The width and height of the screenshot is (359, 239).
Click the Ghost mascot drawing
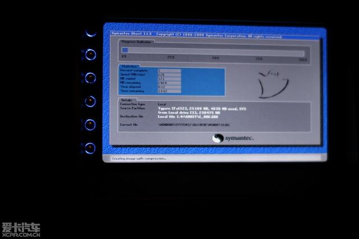pyautogui.click(x=273, y=84)
